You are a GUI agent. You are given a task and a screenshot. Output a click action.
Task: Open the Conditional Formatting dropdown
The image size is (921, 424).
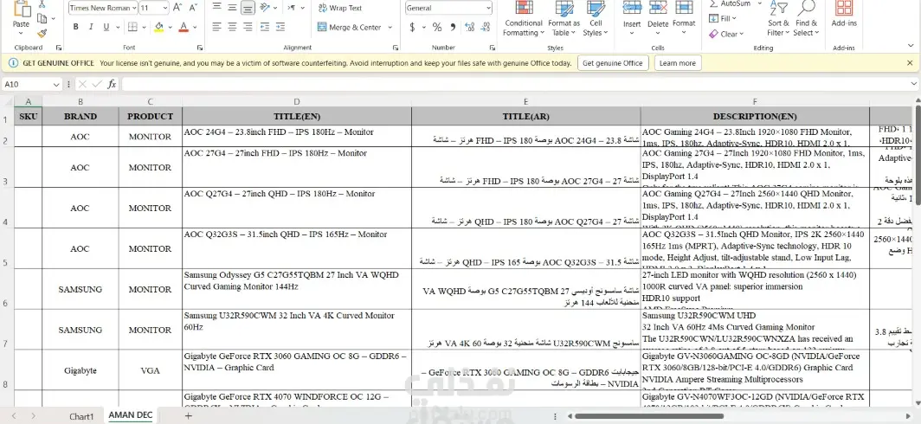coord(523,19)
